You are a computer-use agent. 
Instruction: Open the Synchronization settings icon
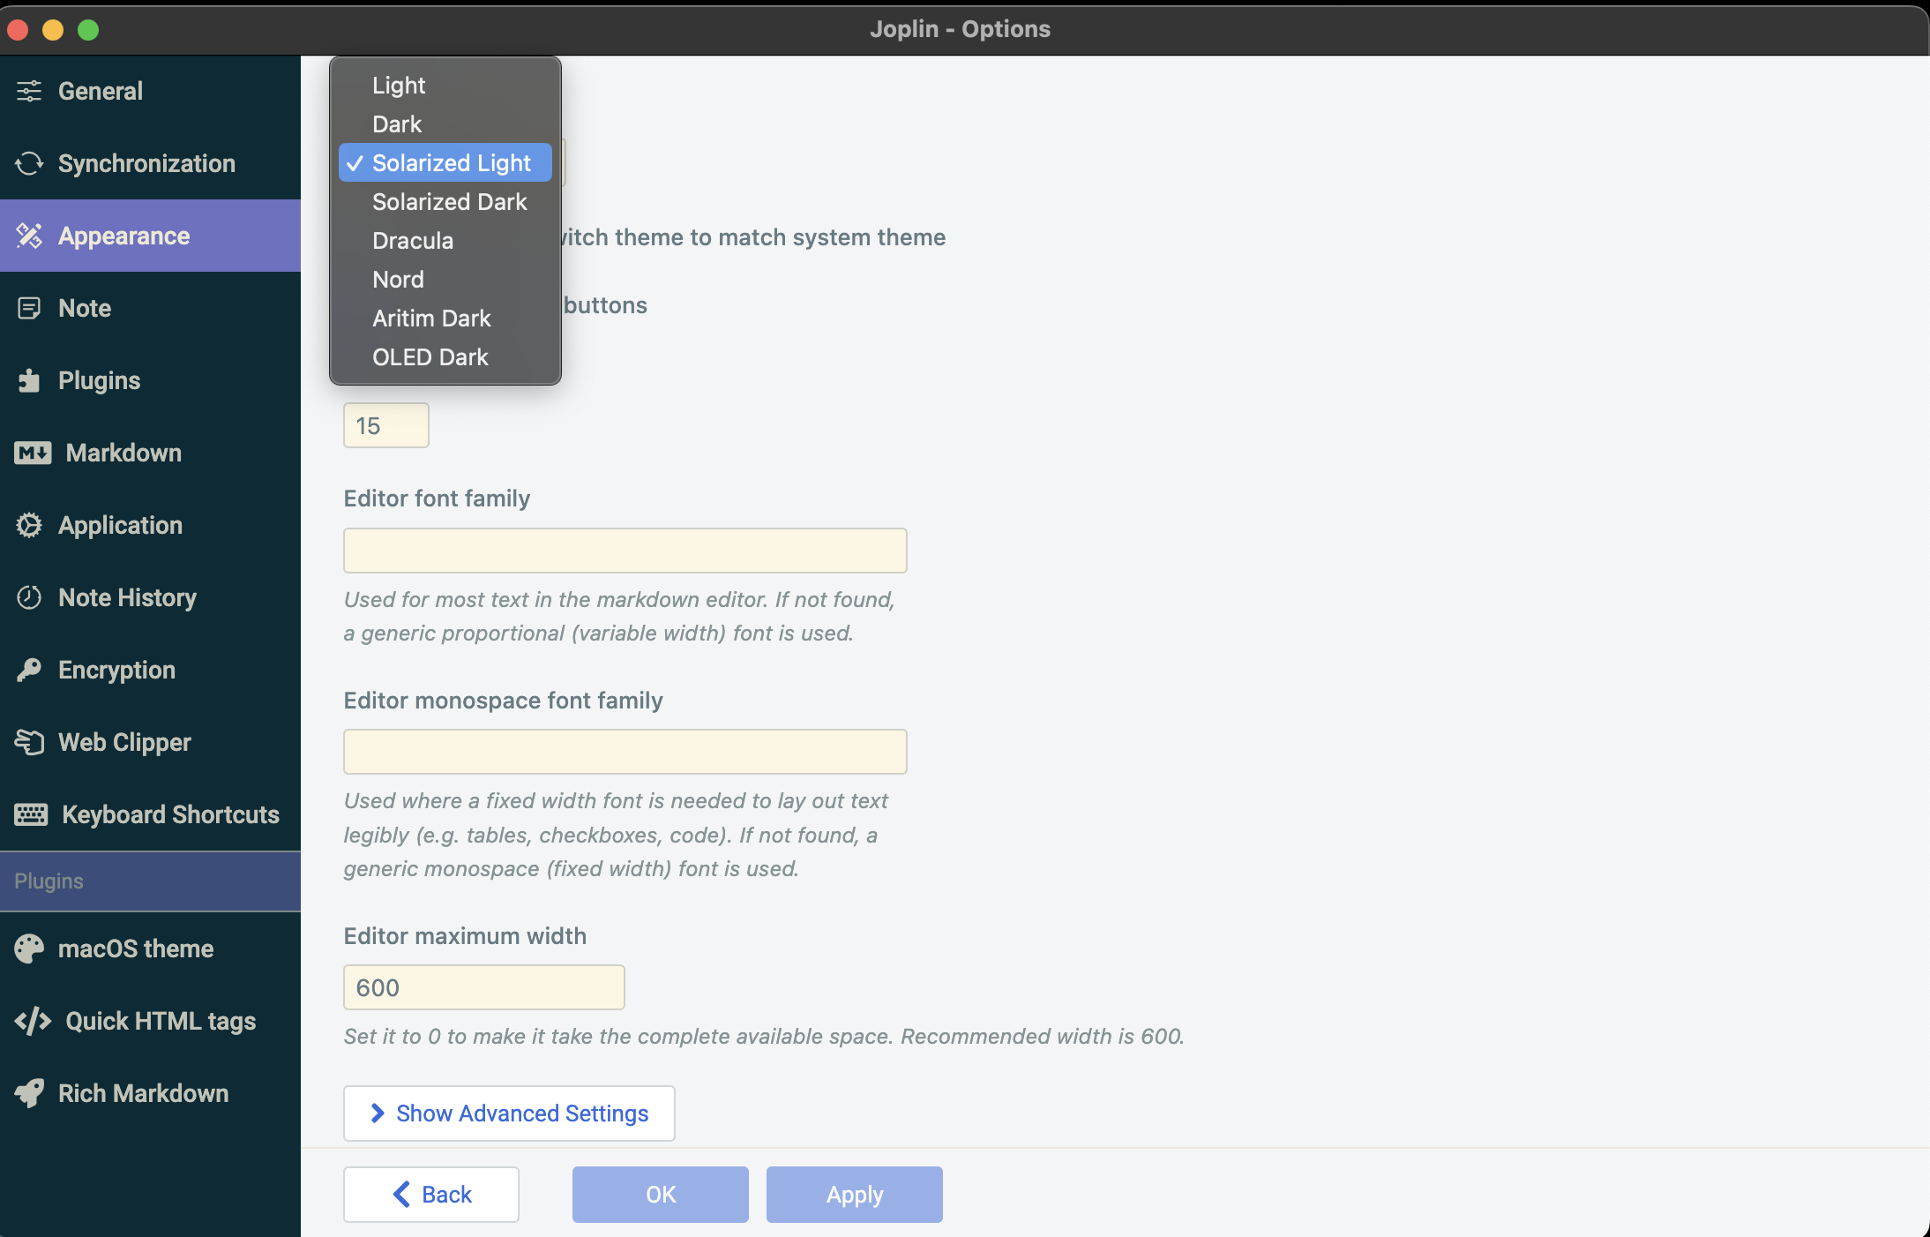point(29,163)
